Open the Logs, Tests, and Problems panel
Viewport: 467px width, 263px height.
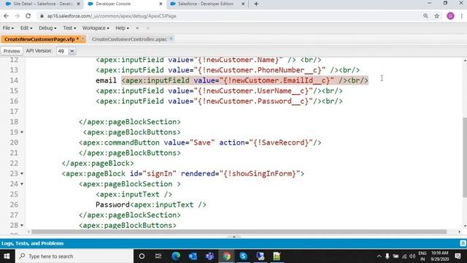coord(32,243)
